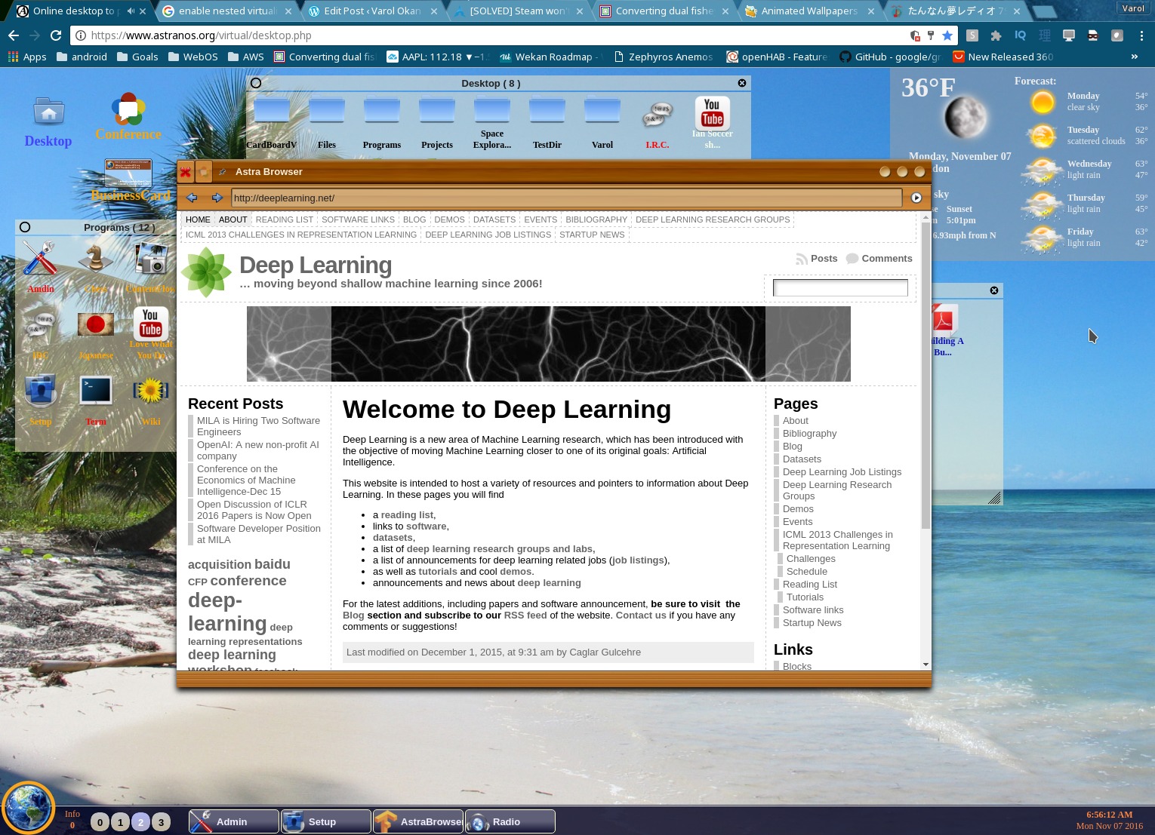Switch to virtual desktop 2
Viewport: 1155px width, 835px height.
140,822
